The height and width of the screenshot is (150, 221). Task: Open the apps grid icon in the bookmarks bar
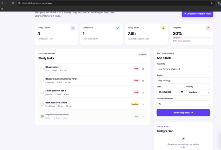(2, 9)
